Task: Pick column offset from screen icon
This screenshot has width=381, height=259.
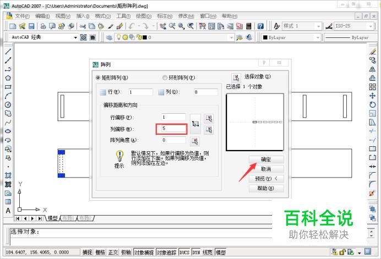Action: pos(209,129)
